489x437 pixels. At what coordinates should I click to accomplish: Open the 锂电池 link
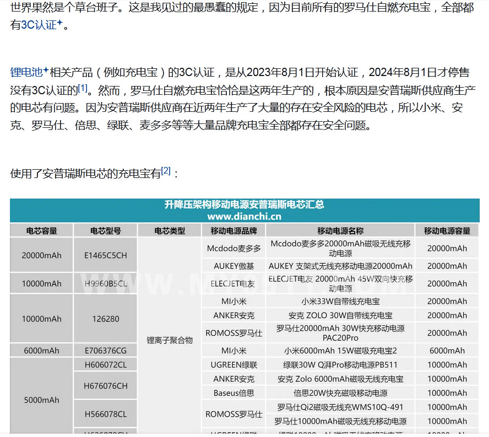(x=26, y=72)
